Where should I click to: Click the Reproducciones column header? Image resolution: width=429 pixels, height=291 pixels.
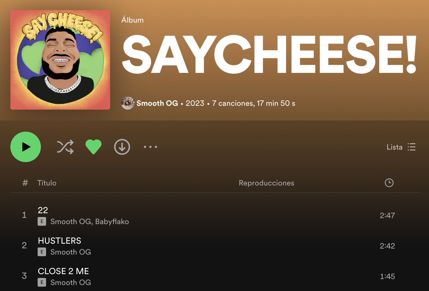(x=266, y=183)
